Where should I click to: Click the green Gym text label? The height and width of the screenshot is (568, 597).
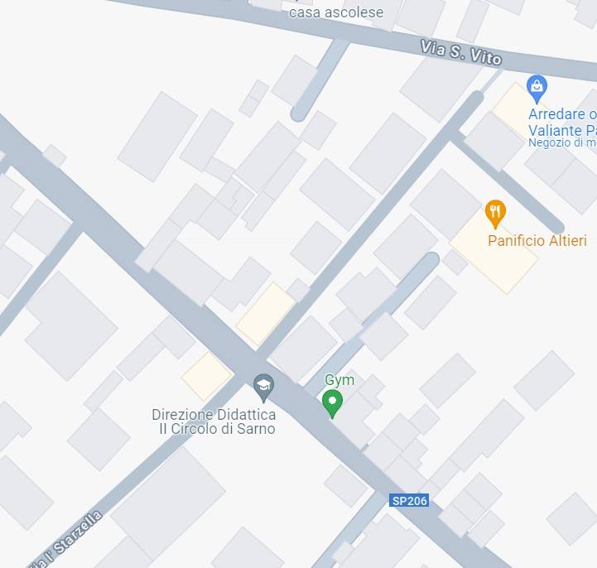(339, 379)
